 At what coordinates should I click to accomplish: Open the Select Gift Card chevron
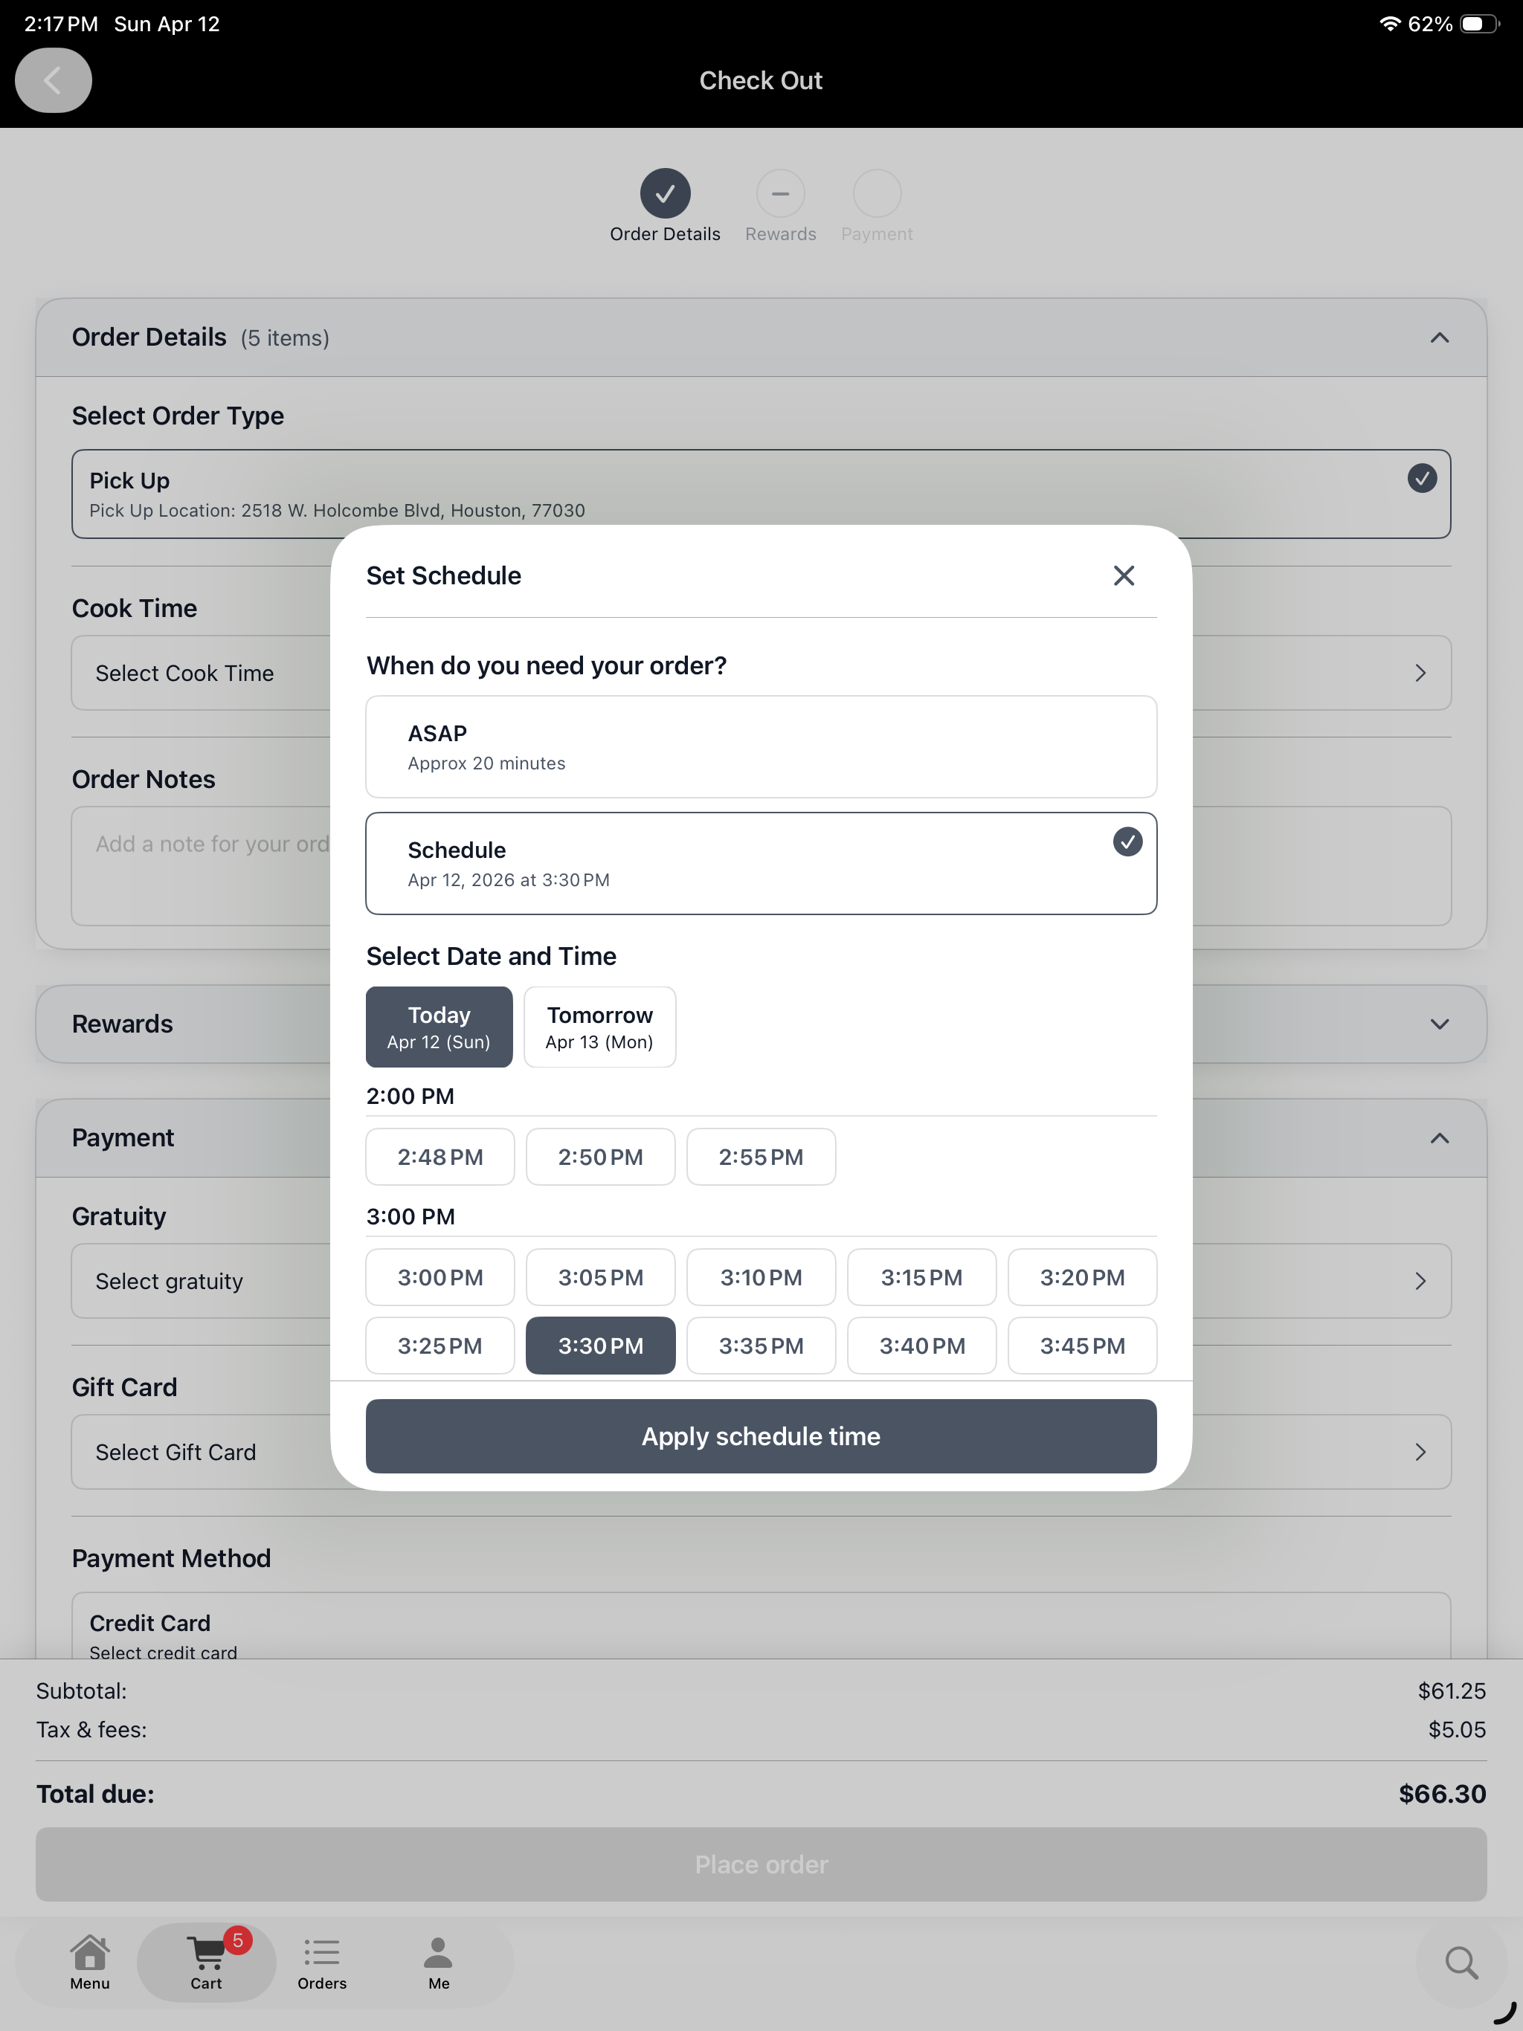coord(1420,1452)
